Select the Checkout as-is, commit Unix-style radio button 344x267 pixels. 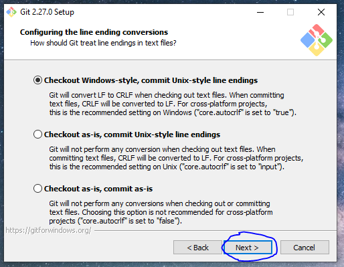click(x=37, y=135)
